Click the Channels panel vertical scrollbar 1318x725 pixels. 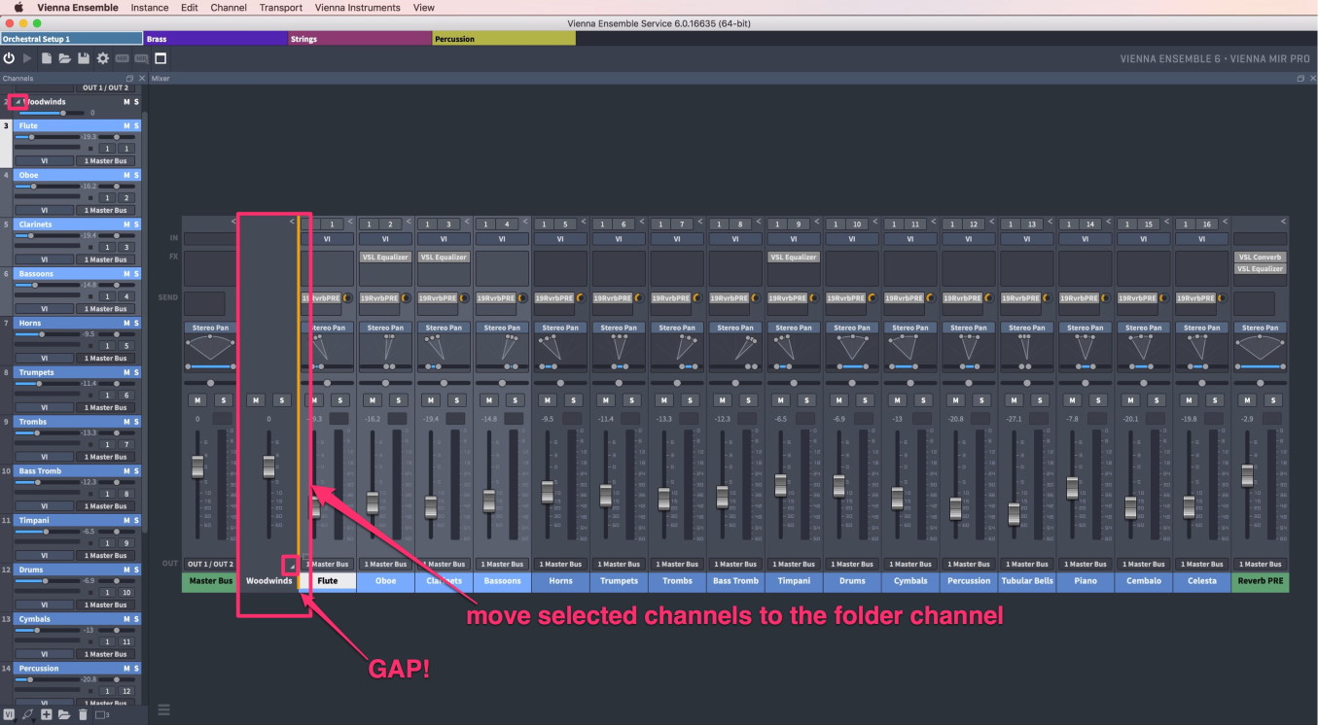click(144, 321)
